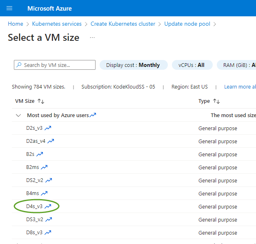Navigate to Kubernetes services breadcrumb
The image size is (256, 244).
click(x=57, y=24)
